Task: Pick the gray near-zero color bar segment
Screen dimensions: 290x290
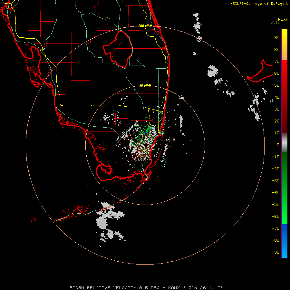Action: [285, 143]
